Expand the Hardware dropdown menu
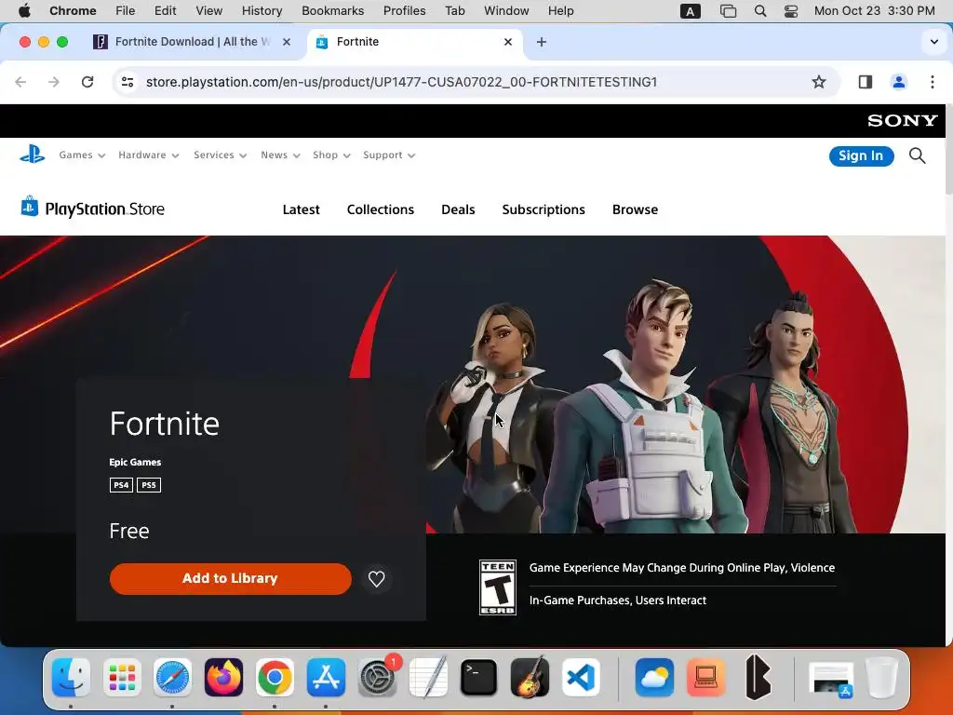Viewport: 953px width, 715px height. click(148, 155)
